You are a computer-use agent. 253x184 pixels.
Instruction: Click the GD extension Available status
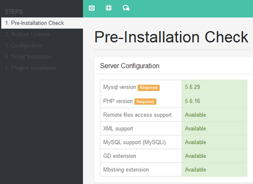(x=195, y=156)
